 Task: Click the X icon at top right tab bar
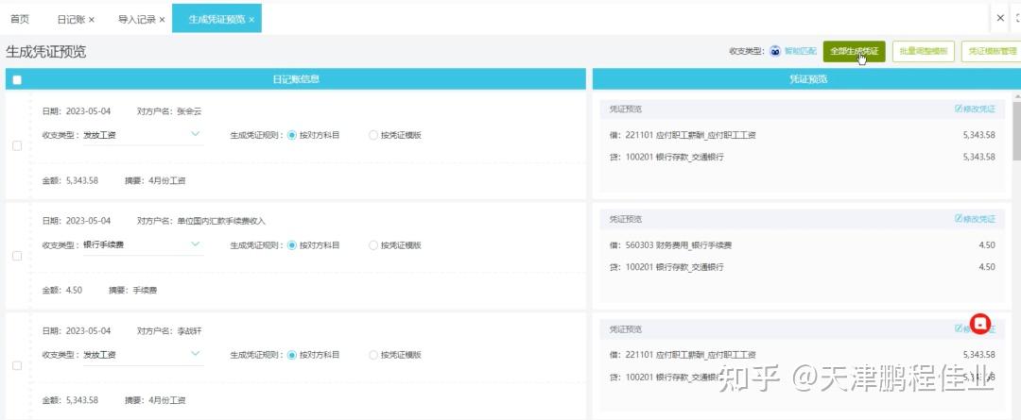1000,18
